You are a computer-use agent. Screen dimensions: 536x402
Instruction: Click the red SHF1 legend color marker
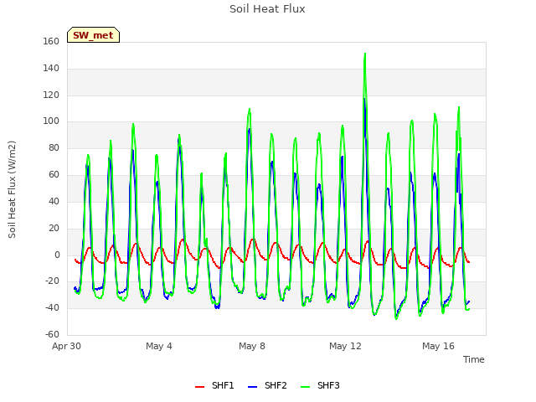pyautogui.click(x=199, y=387)
